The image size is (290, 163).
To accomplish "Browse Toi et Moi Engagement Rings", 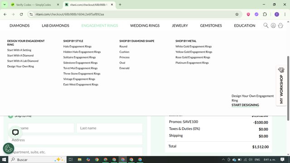I will [80, 68].
